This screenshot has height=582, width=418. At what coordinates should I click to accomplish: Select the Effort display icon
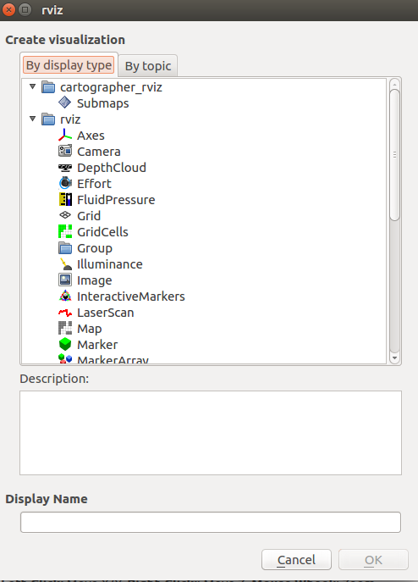coord(65,183)
